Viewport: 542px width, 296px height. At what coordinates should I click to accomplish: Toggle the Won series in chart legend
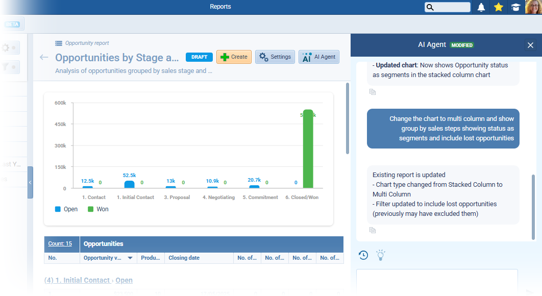(98, 209)
